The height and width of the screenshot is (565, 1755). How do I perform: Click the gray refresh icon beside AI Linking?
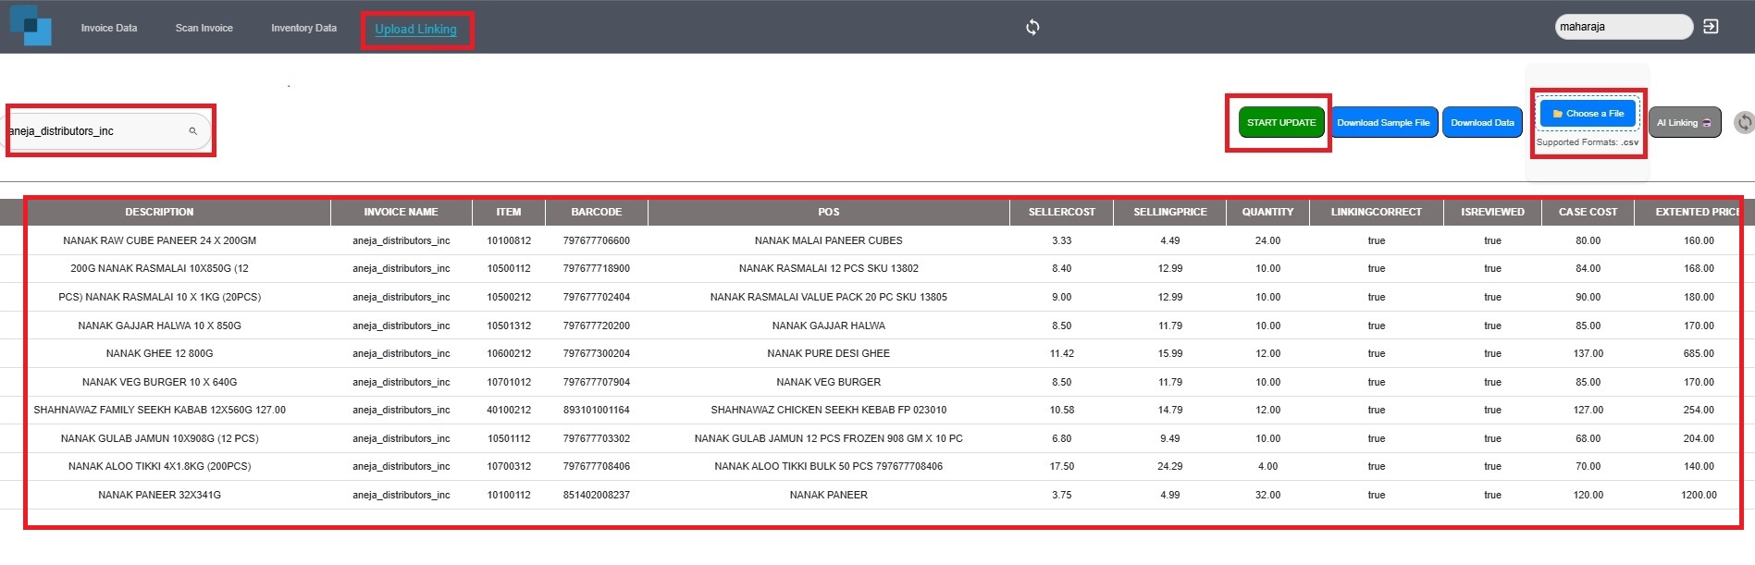1744,122
